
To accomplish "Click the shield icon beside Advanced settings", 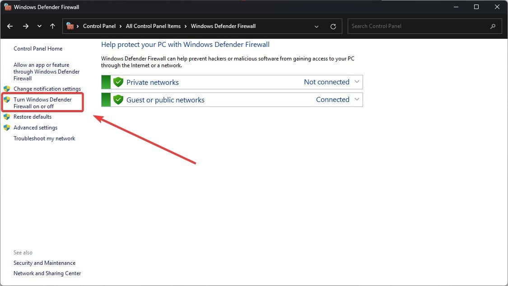I will point(7,128).
